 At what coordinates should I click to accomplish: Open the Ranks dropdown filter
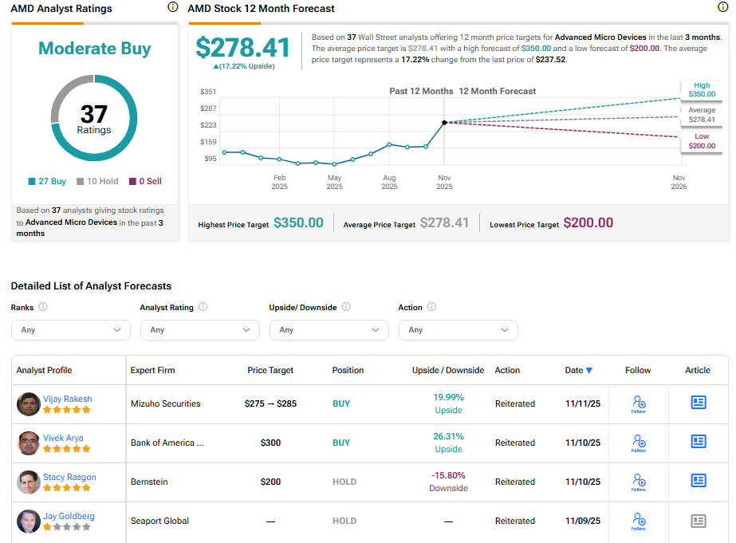click(x=70, y=330)
